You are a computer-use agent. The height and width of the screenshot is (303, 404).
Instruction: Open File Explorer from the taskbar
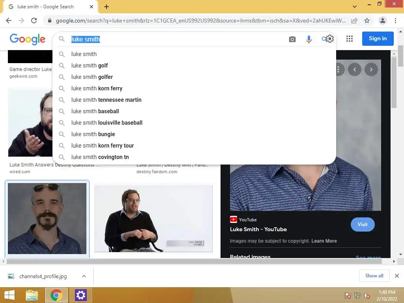[32, 295]
